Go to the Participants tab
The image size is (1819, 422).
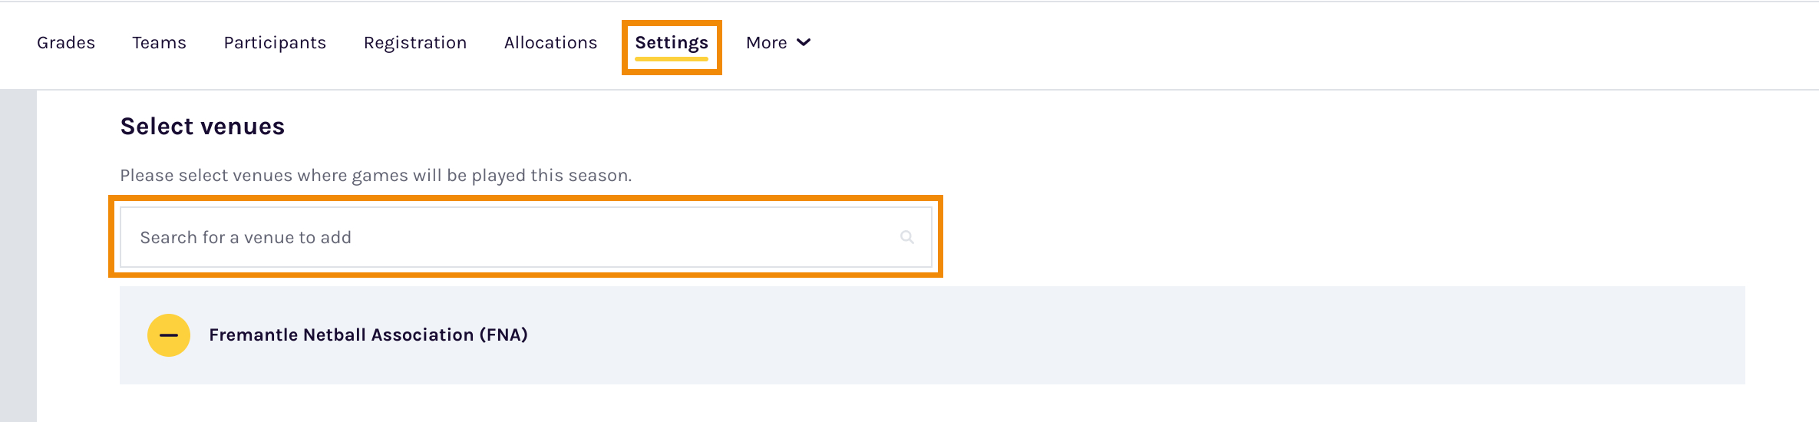click(x=275, y=43)
